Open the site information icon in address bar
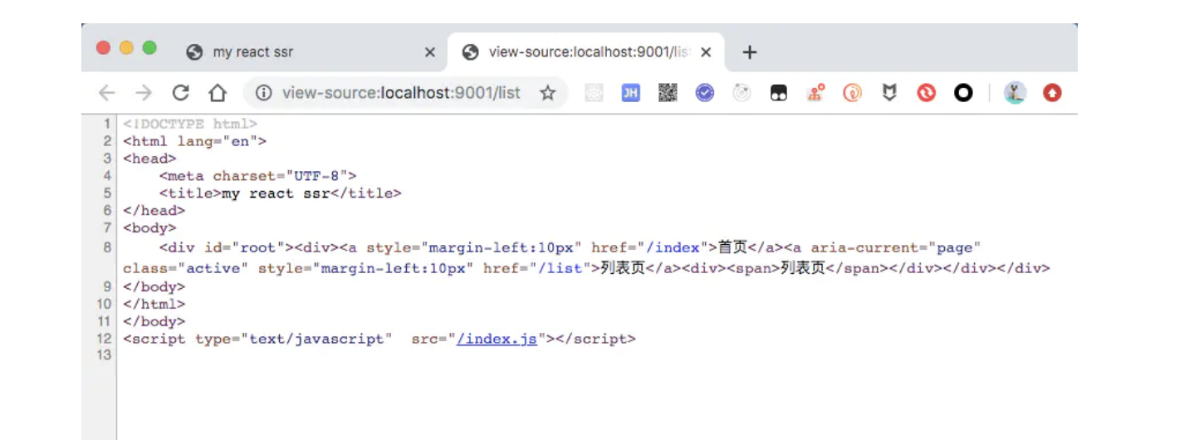Screen dimensions: 1199x440 (x=263, y=93)
